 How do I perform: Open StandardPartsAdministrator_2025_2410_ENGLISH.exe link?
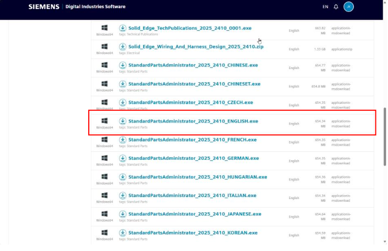[x=193, y=121]
